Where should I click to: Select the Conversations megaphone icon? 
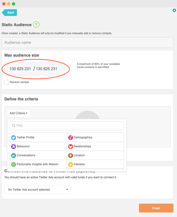tap(13, 155)
